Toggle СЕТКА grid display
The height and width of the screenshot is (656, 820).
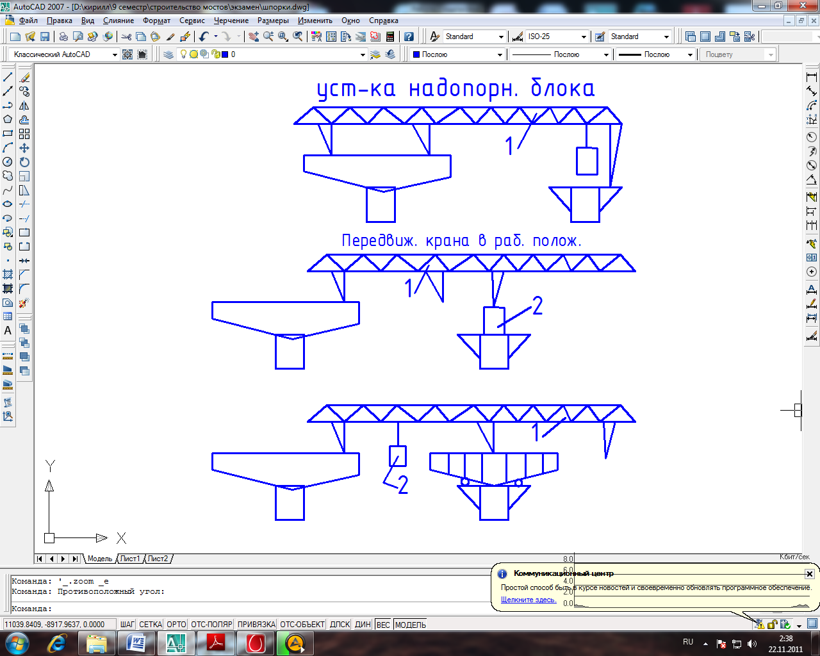151,625
